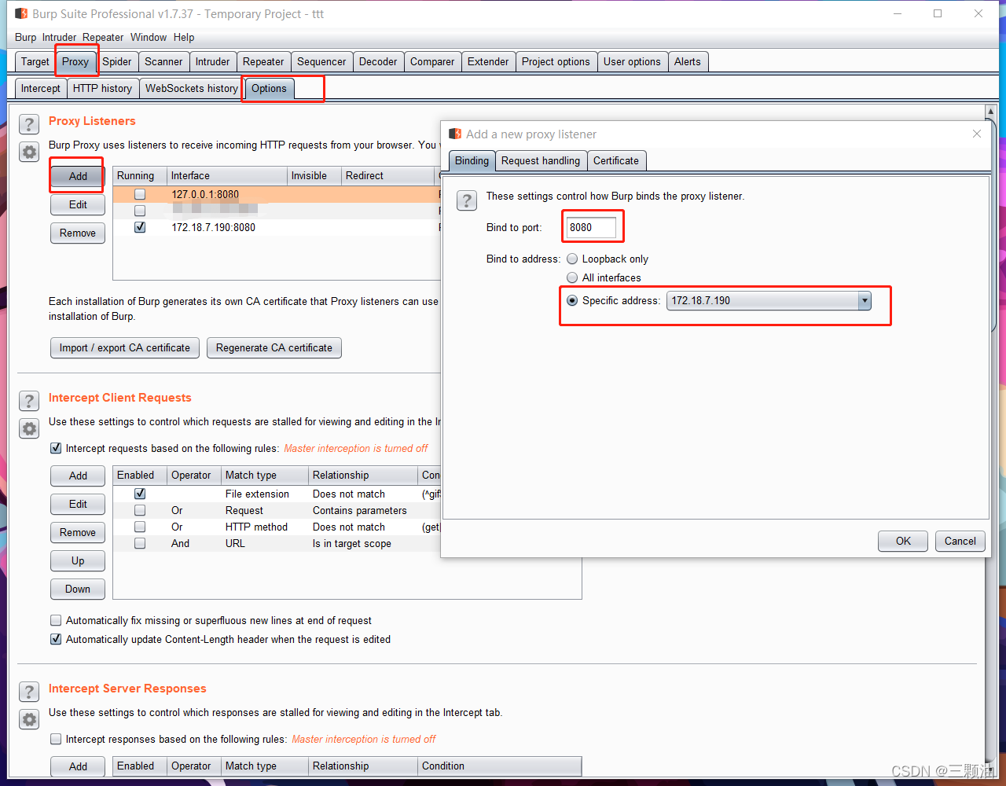Open the Burp menu
The height and width of the screenshot is (786, 1006).
tap(25, 37)
